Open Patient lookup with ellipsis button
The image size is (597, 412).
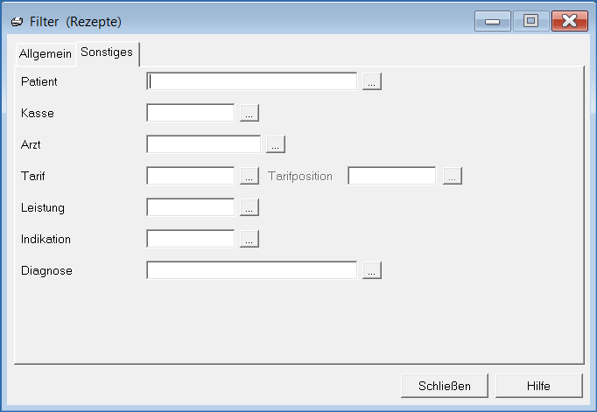[x=372, y=81]
